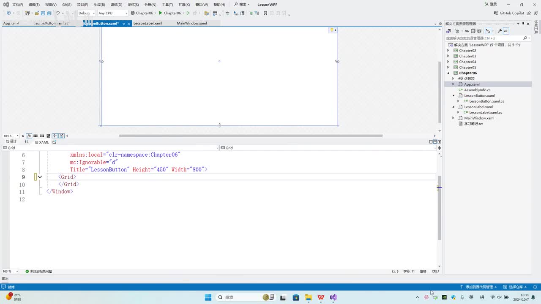The width and height of the screenshot is (541, 304).
Task: Switch to the MainWindow.xaml tab
Action: coord(192,23)
